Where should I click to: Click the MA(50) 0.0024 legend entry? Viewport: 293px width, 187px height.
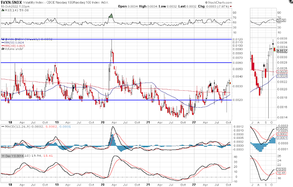coord(14,43)
